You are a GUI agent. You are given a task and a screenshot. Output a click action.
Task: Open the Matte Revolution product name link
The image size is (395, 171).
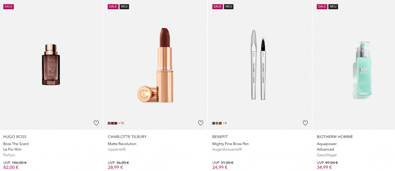(x=122, y=144)
